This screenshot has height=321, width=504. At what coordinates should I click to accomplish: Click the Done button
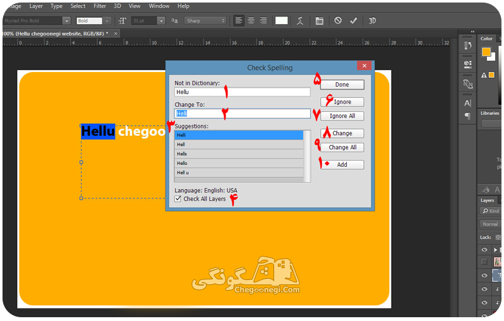[342, 85]
